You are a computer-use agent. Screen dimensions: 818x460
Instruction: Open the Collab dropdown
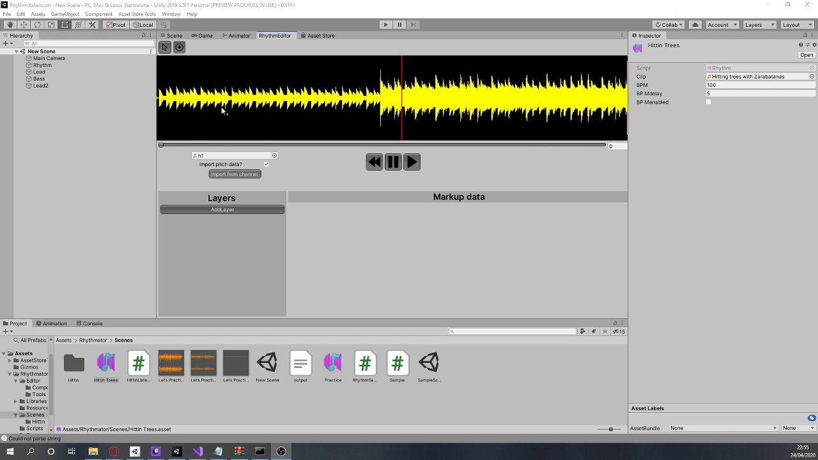[669, 25]
